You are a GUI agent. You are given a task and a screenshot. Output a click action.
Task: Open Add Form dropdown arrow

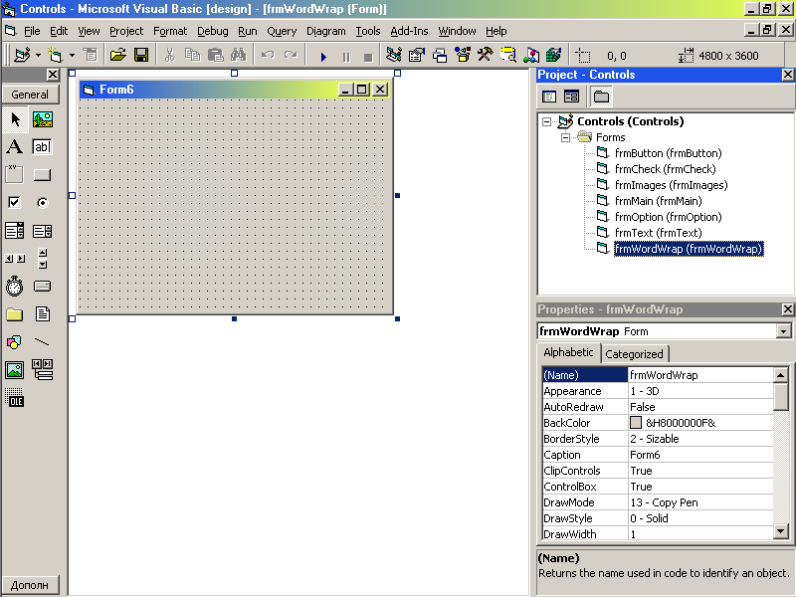pos(72,55)
